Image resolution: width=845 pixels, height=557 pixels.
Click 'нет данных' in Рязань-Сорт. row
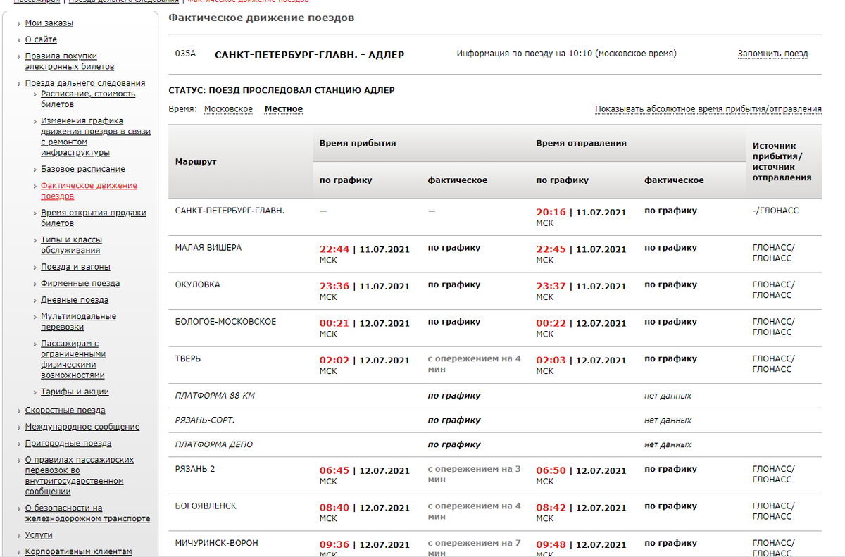668,420
